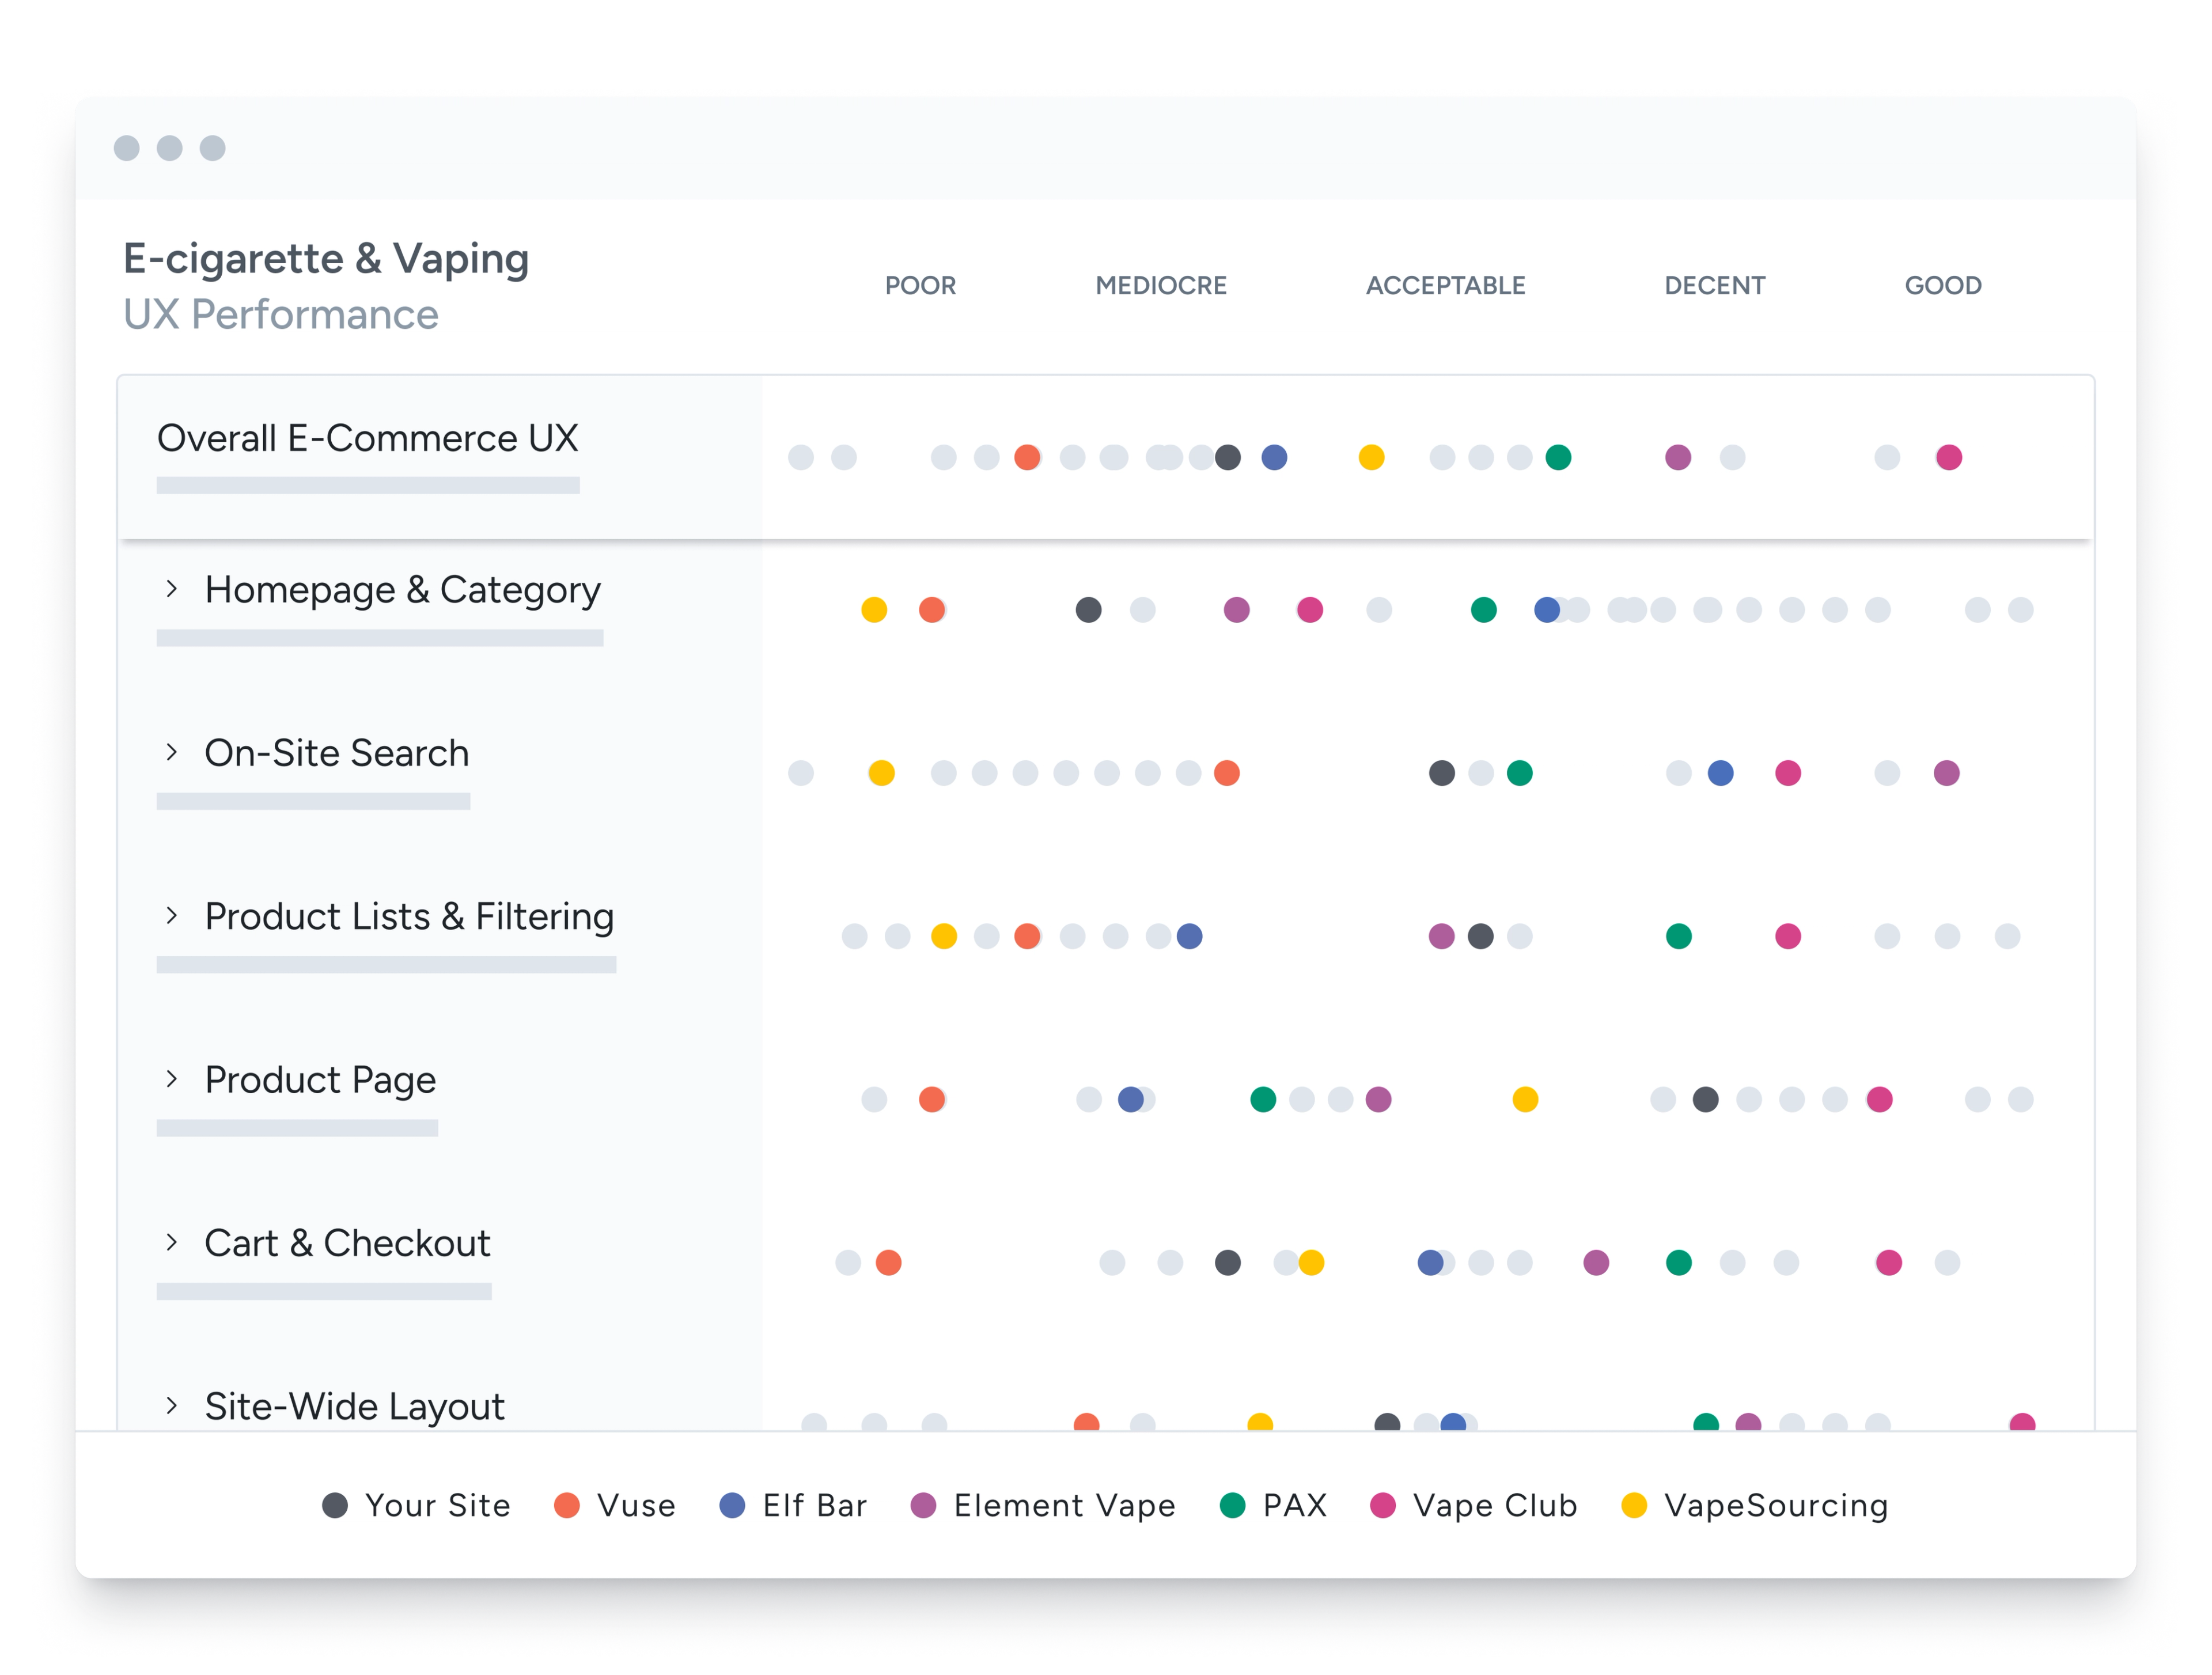The width and height of the screenshot is (2212, 1675).
Task: Toggle the Vuse legend dot
Action: pos(567,1505)
